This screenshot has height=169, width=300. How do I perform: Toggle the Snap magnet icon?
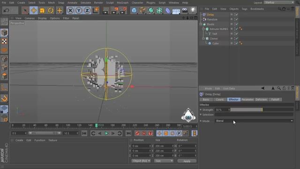(x=4, y=99)
